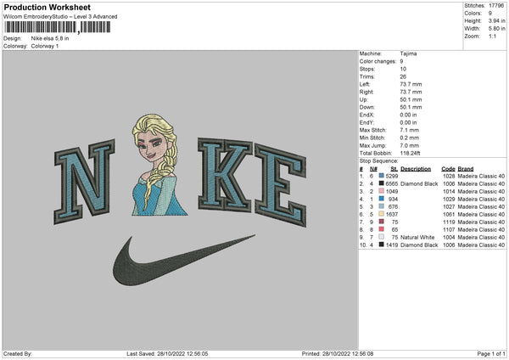Click the 'Page 1 of 1' indicator
Viewport: 509px width, 360px height.
[x=491, y=353]
